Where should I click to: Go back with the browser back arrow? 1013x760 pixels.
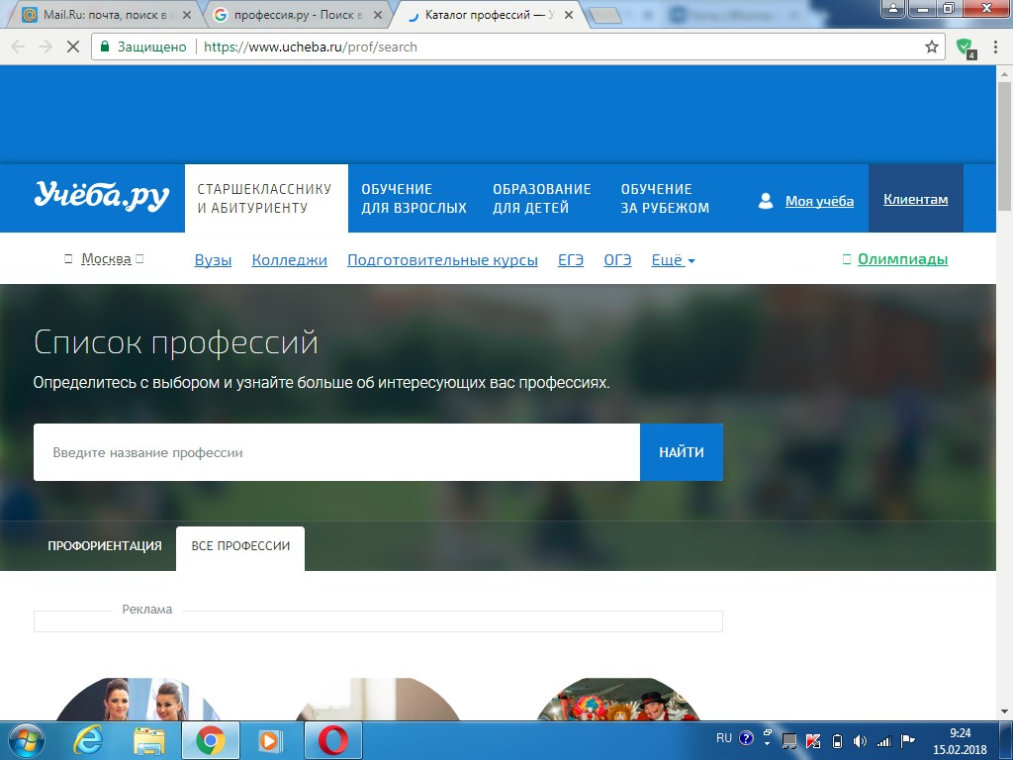pos(18,47)
